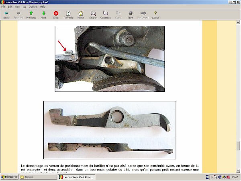Screen dimensions: 241x181
Task: Open the Search toolbar icon
Action: pyautogui.click(x=93, y=13)
